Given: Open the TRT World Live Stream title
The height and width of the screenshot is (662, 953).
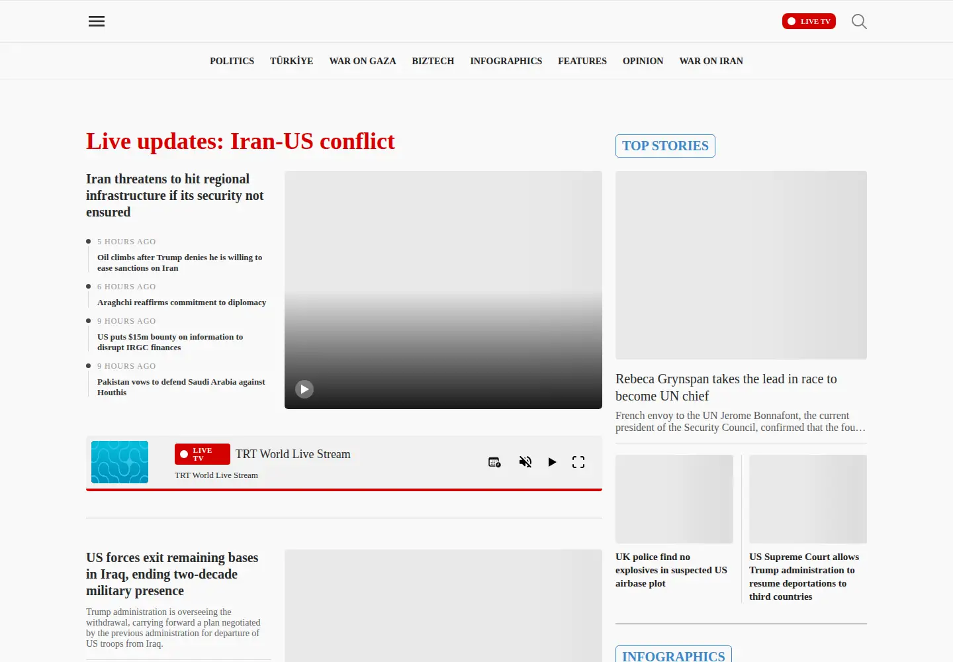Looking at the screenshot, I should (x=293, y=454).
